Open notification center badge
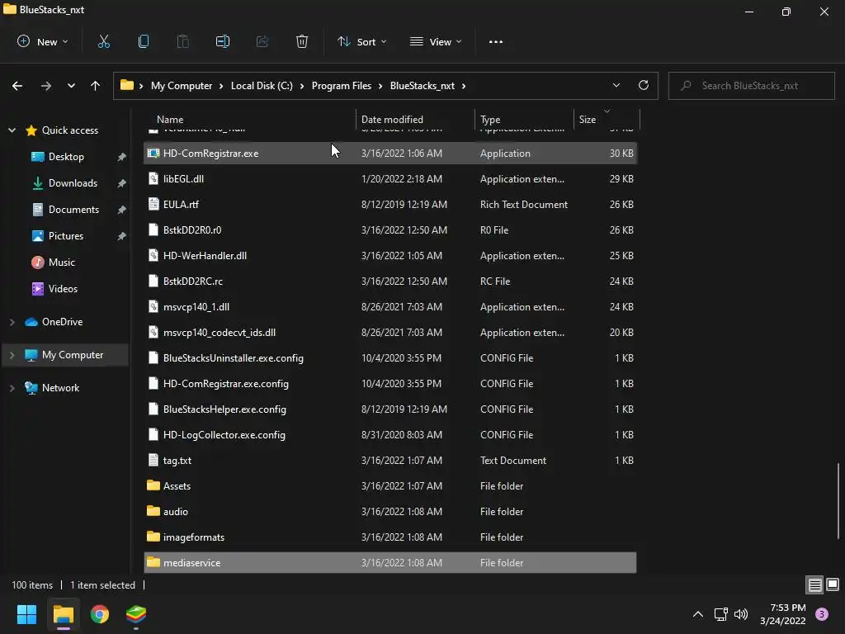This screenshot has height=634, width=845. click(x=822, y=614)
